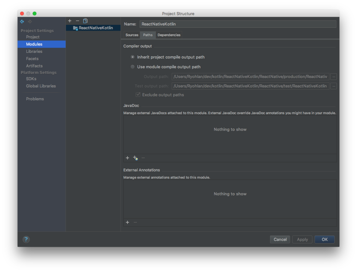Screen dimensions: 357x272
Task: Browse for Test output path ellipsis button
Action: coord(334,86)
